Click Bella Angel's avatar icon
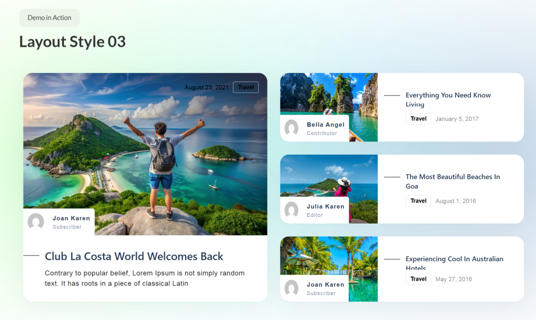This screenshot has width=536, height=320. click(x=292, y=128)
